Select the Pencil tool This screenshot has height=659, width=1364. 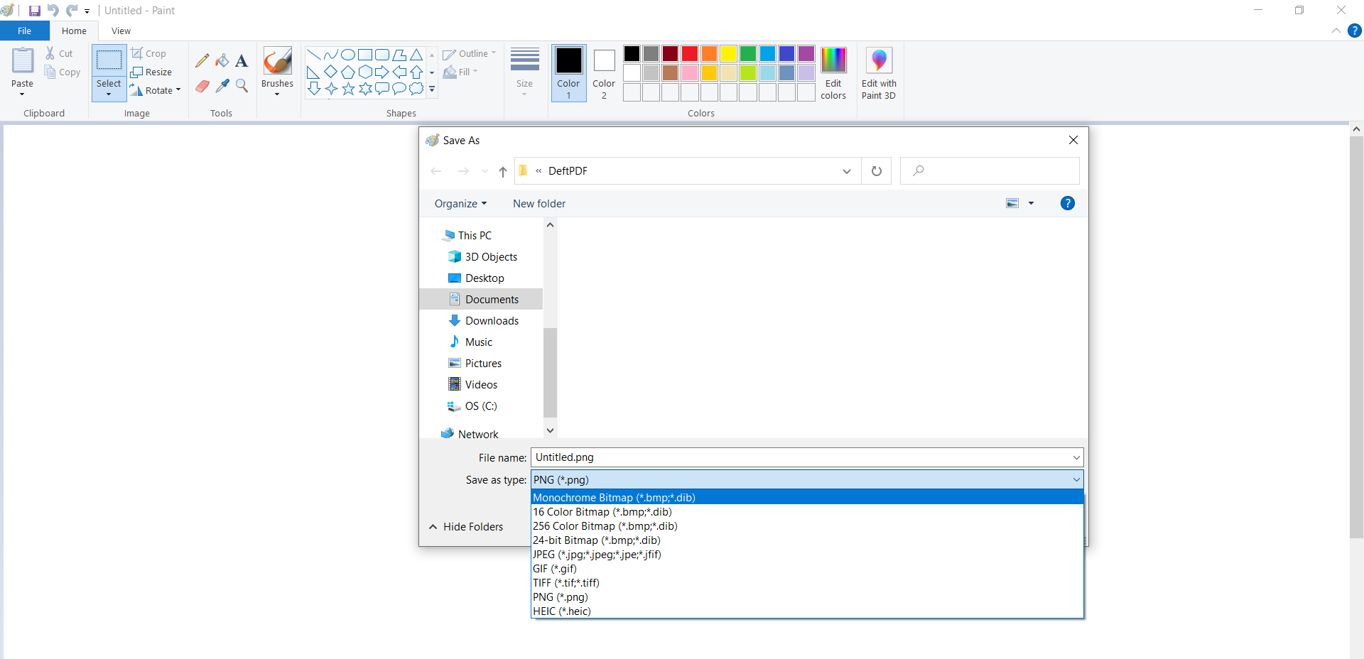[x=202, y=61]
